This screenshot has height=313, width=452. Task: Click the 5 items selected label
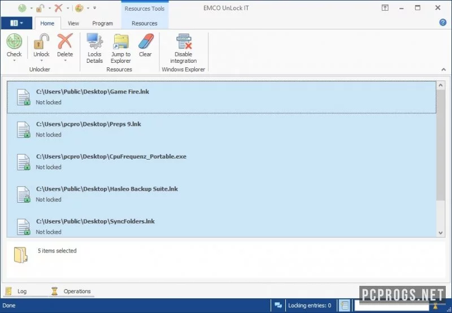(57, 251)
